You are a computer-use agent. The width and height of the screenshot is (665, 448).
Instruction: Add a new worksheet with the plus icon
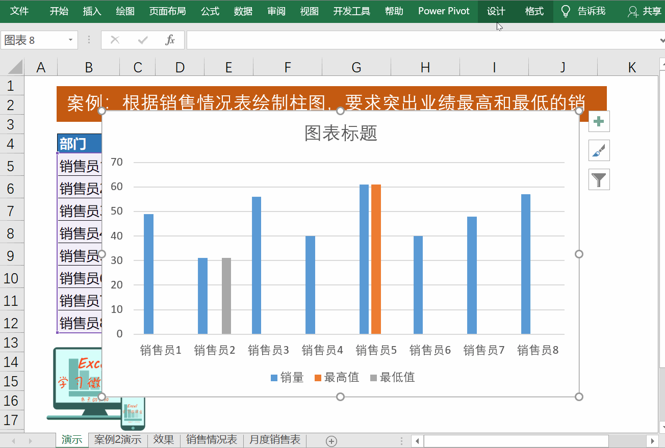coord(332,440)
